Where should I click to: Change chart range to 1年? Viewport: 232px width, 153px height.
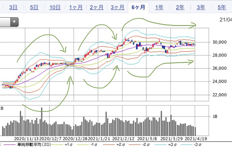pyautogui.click(x=159, y=7)
